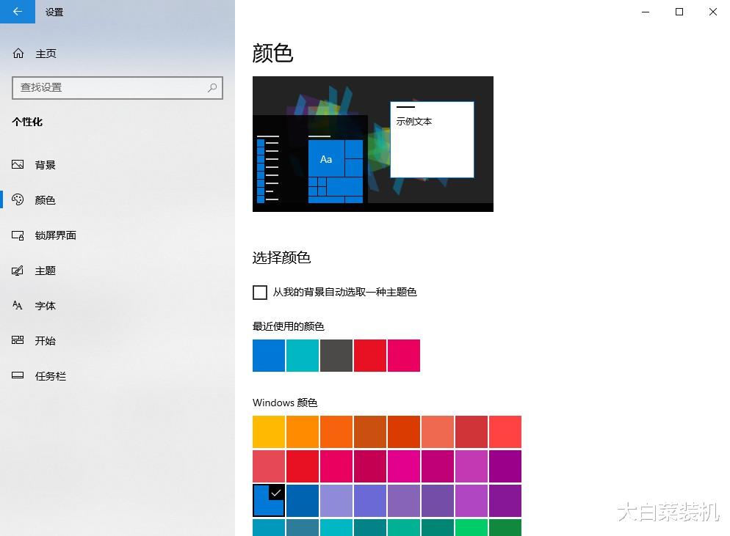Select 主页 in the navigation sidebar
Screen dimensions: 730x536
pos(46,53)
